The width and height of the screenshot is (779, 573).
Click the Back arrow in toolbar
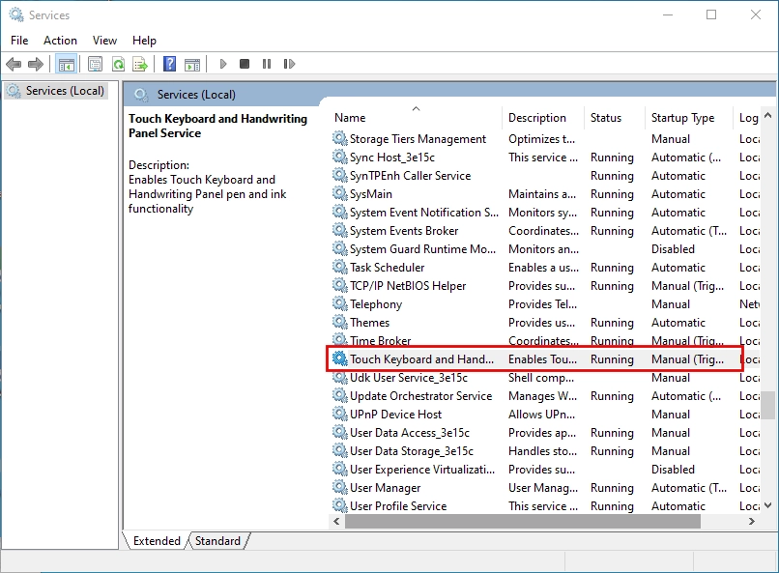(14, 65)
